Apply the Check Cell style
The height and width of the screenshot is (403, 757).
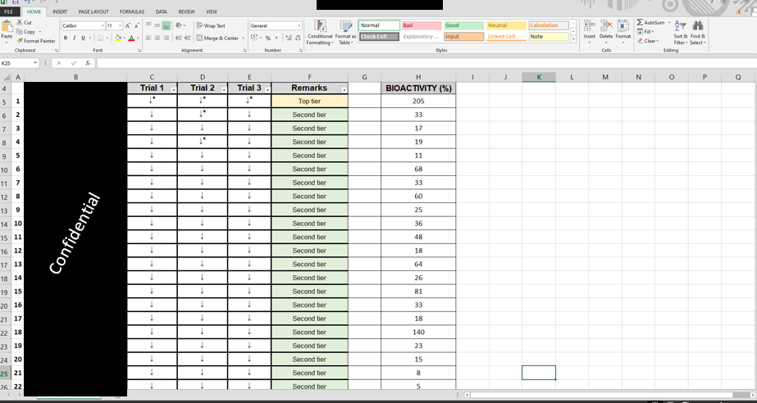coord(379,37)
